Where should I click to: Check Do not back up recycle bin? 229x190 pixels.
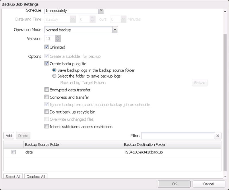tap(46, 112)
